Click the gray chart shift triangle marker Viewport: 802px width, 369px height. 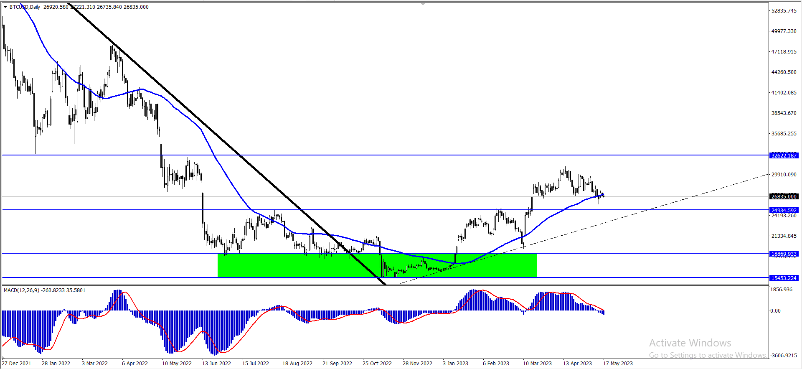[423, 4]
